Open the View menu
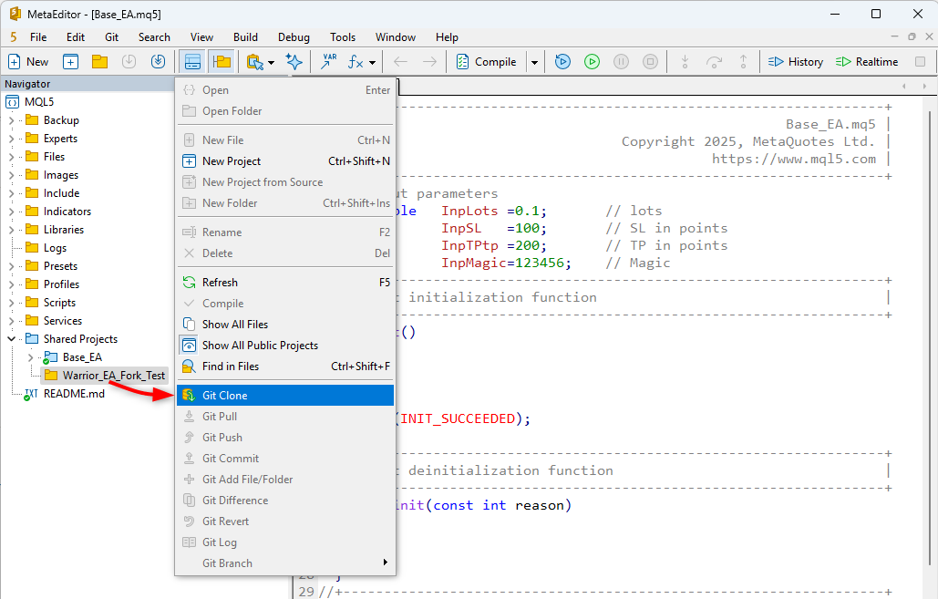 click(x=201, y=37)
